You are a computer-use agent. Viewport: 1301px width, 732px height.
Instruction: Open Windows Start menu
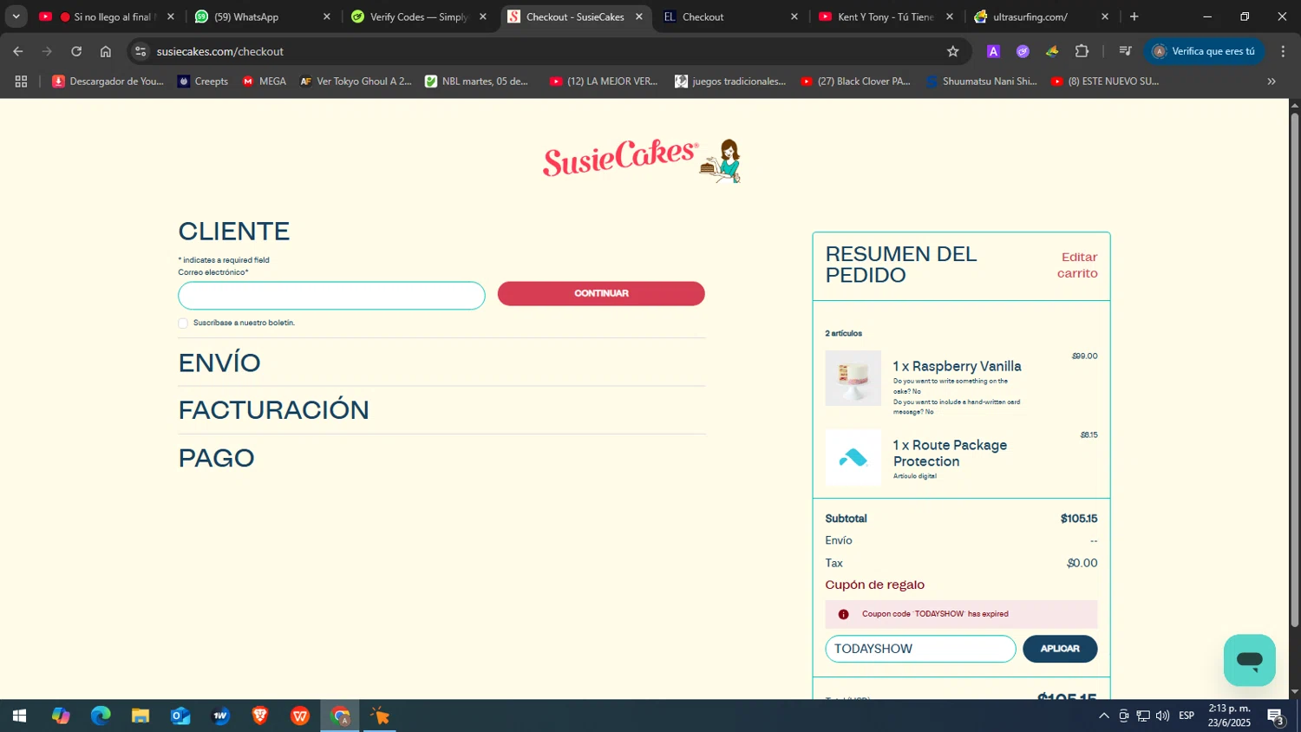click(19, 716)
